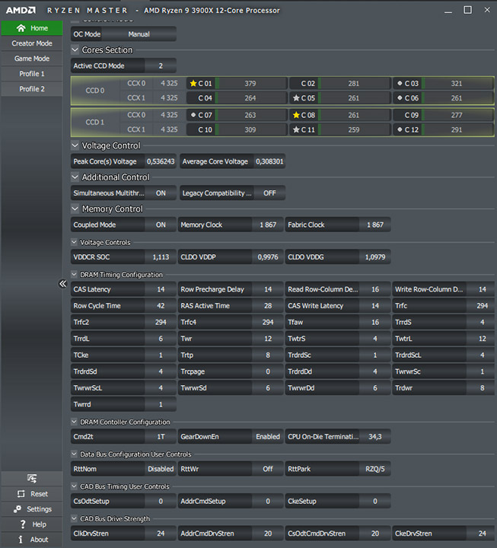Collapse the Additional Control section chevron
This screenshot has height=548, width=497.
(75, 177)
